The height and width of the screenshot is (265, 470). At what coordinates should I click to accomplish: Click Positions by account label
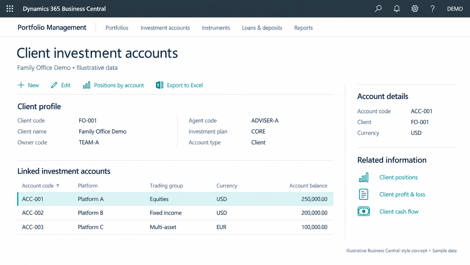[x=119, y=85]
